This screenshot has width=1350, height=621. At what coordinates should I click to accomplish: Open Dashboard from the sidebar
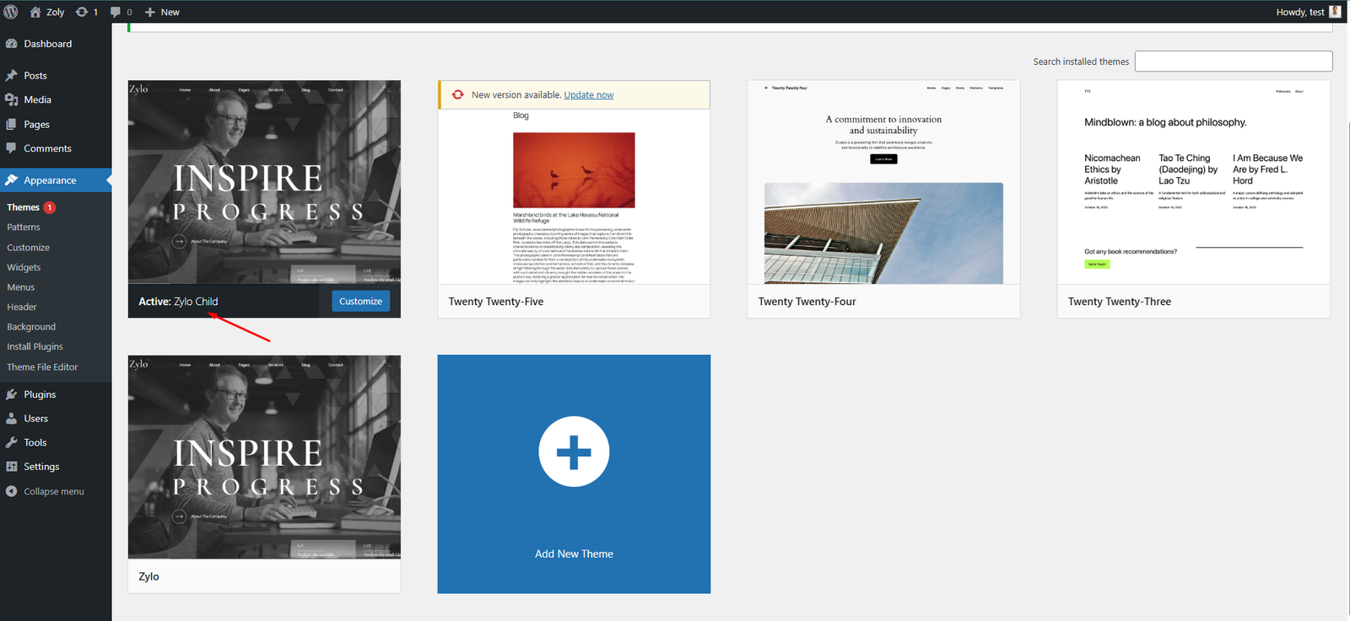coord(47,44)
